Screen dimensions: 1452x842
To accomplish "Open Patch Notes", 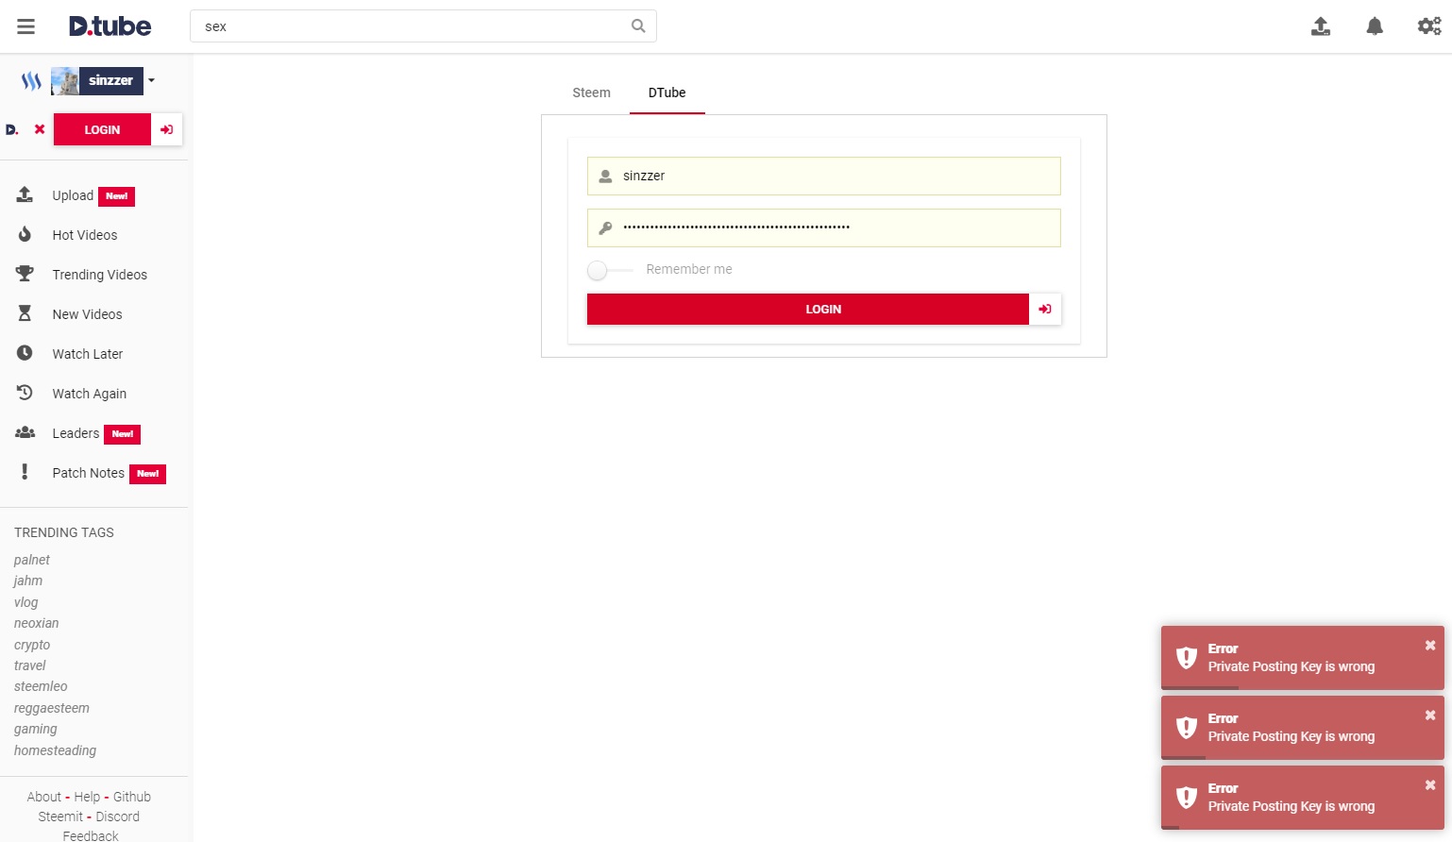I will click(x=89, y=473).
